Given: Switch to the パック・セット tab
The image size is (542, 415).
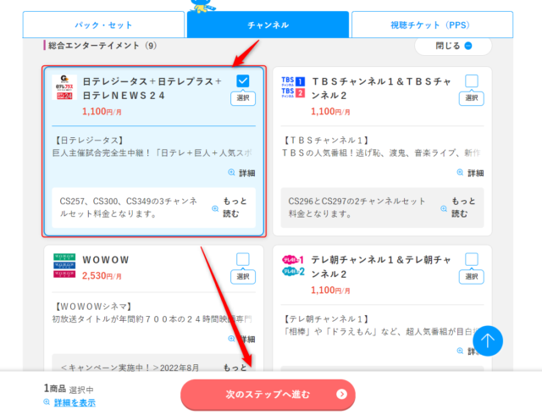Looking at the screenshot, I should click(103, 25).
